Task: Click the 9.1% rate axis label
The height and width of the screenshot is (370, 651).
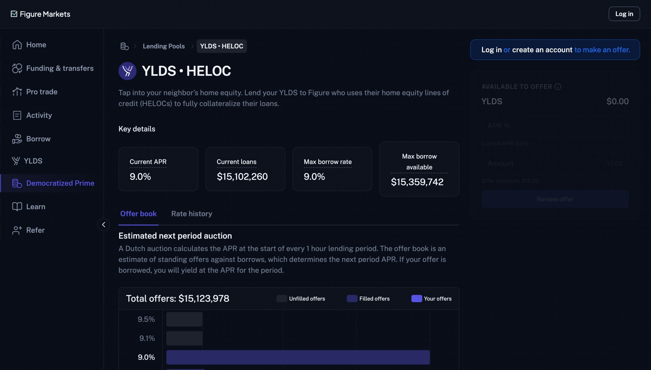Action: (147, 338)
